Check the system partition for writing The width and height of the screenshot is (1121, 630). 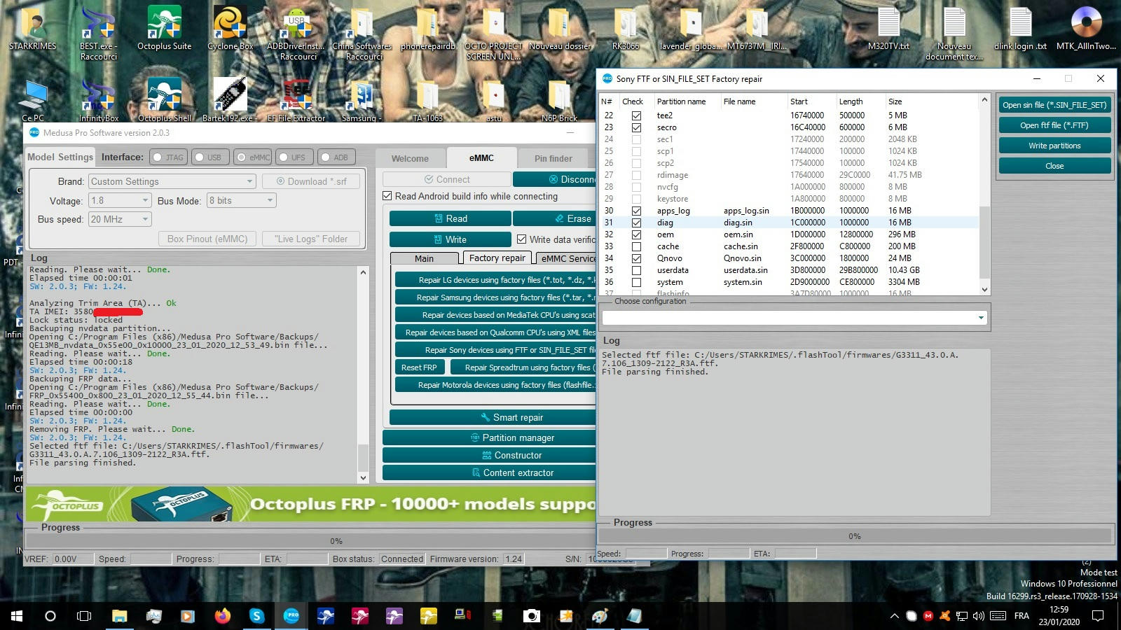[636, 282]
